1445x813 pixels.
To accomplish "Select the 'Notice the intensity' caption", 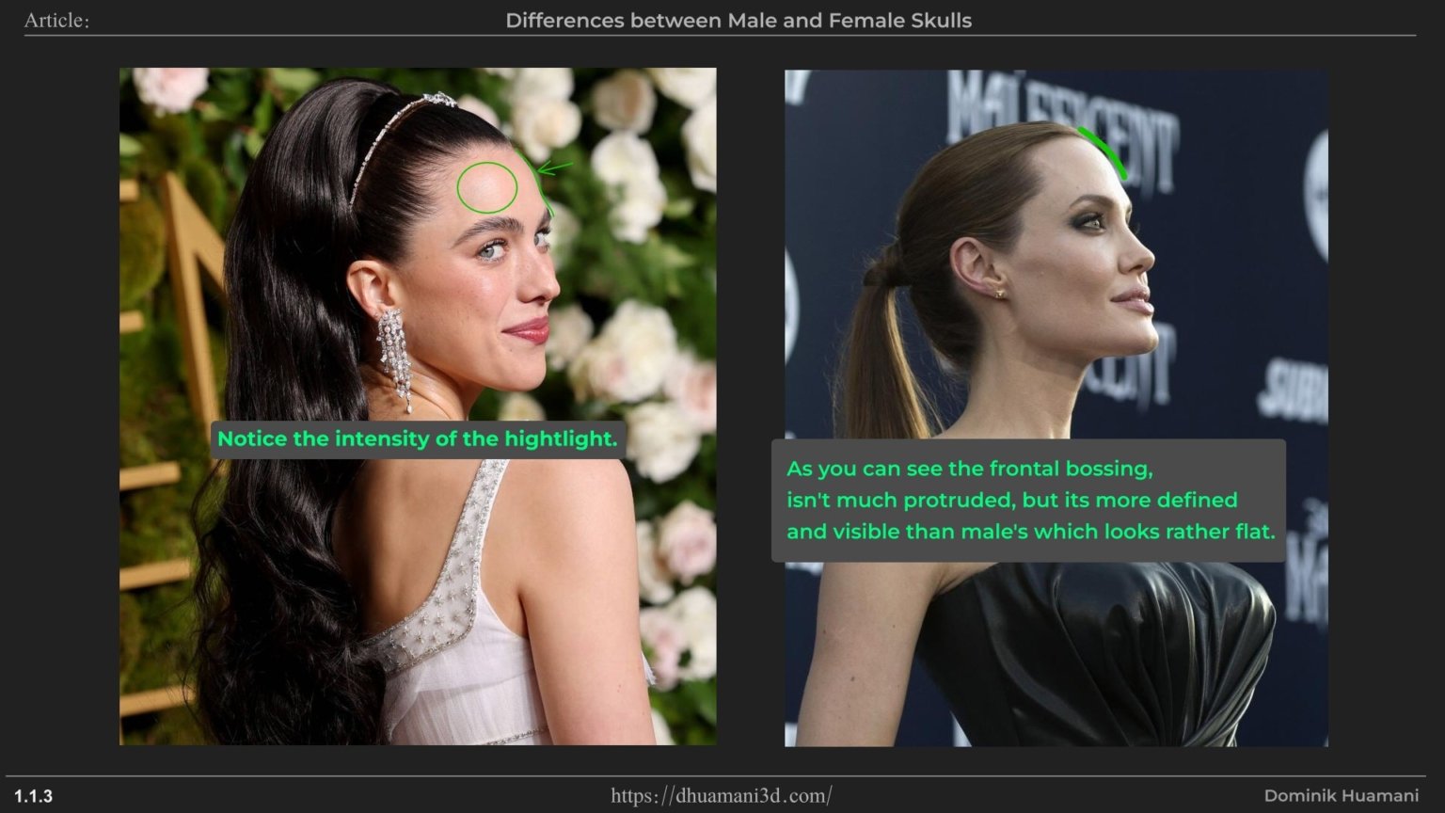I will [417, 439].
